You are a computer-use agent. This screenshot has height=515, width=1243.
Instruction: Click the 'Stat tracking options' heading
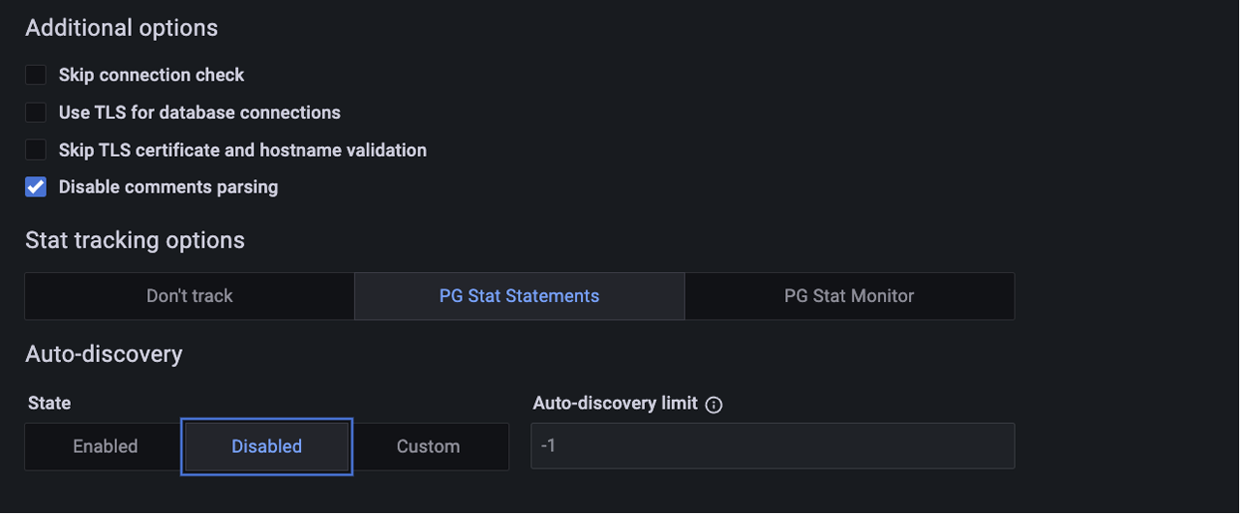[135, 241]
